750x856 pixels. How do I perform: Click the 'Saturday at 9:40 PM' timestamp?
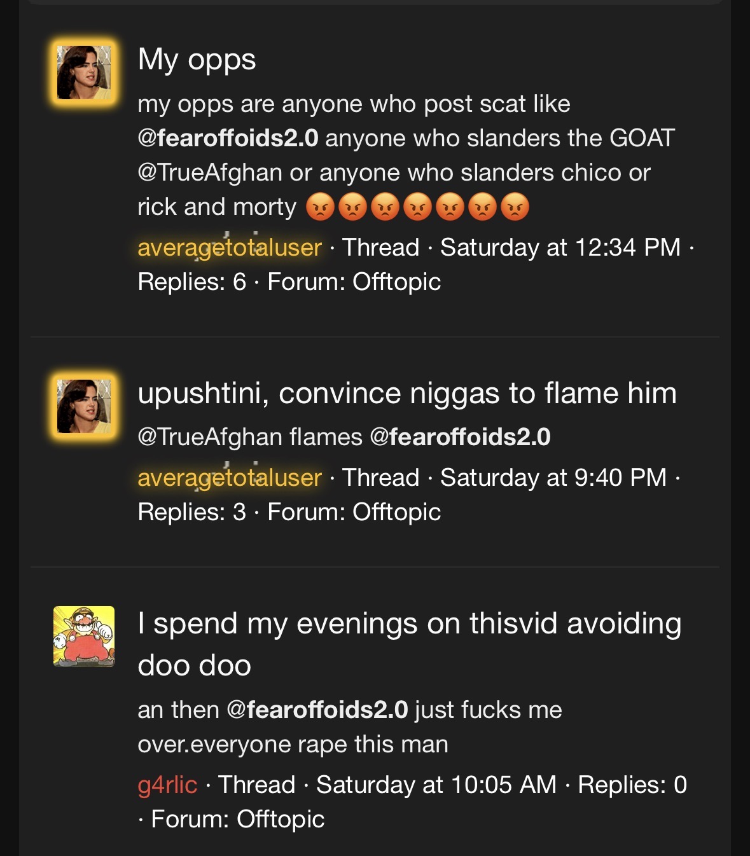[553, 478]
